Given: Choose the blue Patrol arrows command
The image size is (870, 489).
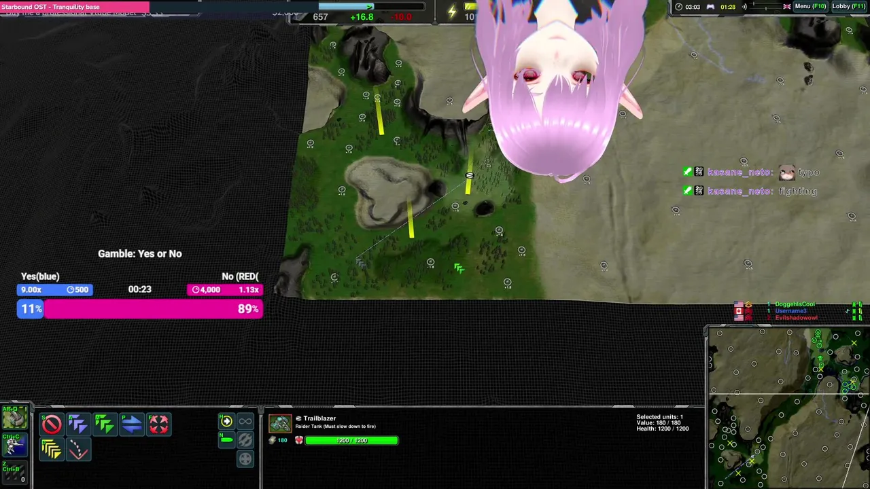Looking at the screenshot, I should point(131,424).
